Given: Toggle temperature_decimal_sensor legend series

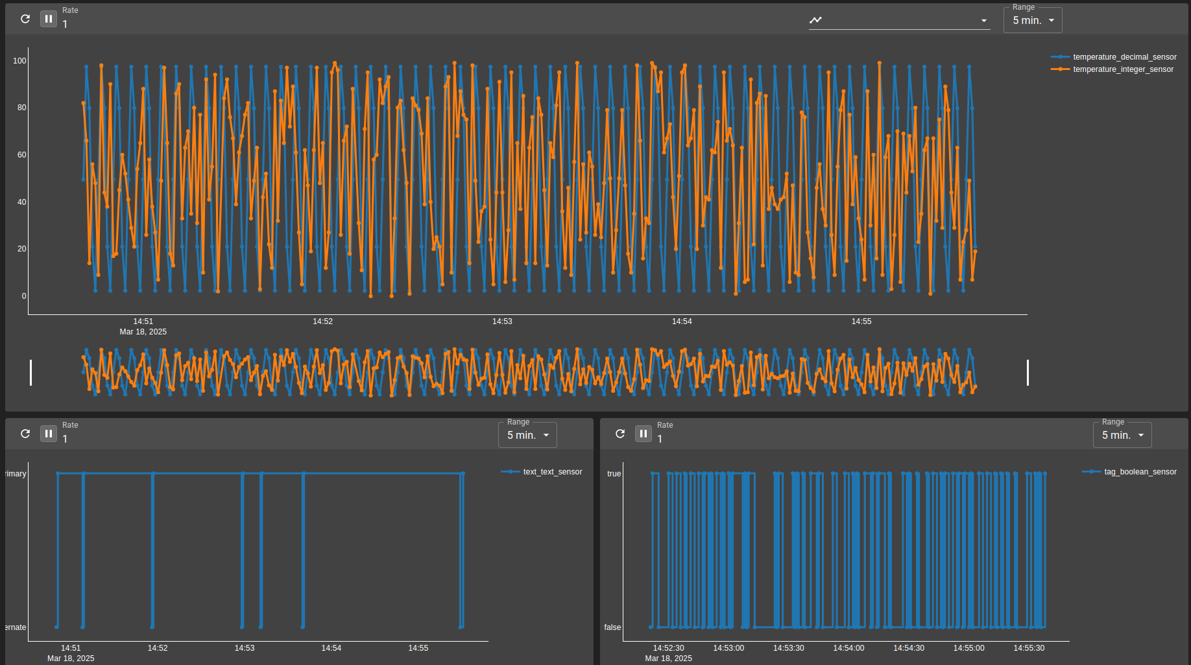Looking at the screenshot, I should (1114, 57).
